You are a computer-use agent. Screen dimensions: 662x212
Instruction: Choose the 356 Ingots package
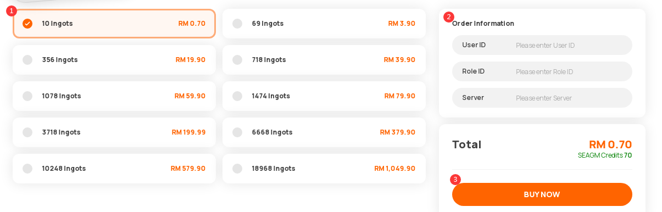[x=114, y=60]
